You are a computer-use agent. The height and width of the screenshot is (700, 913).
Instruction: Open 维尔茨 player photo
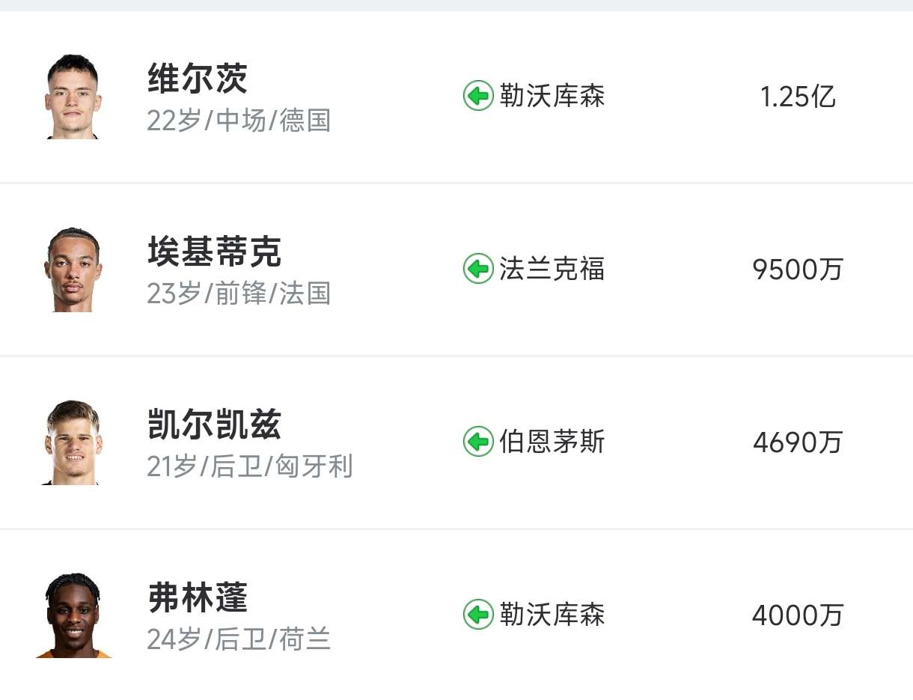tap(73, 97)
